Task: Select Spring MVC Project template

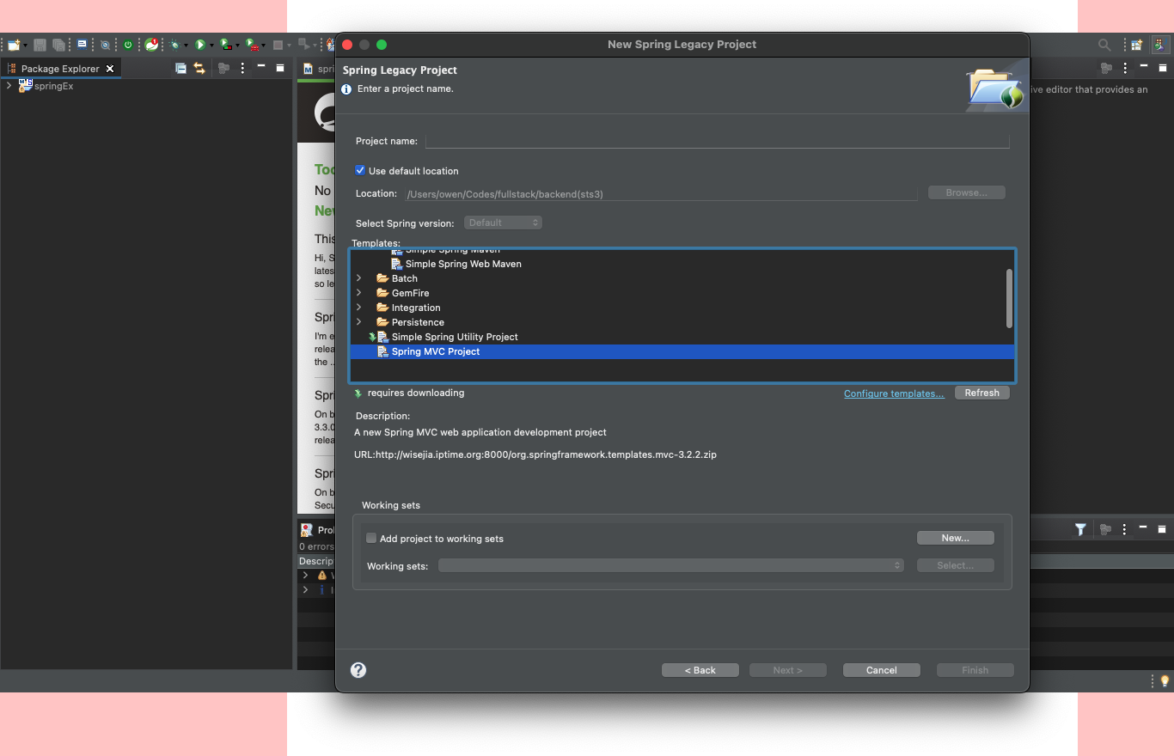Action: [682, 351]
